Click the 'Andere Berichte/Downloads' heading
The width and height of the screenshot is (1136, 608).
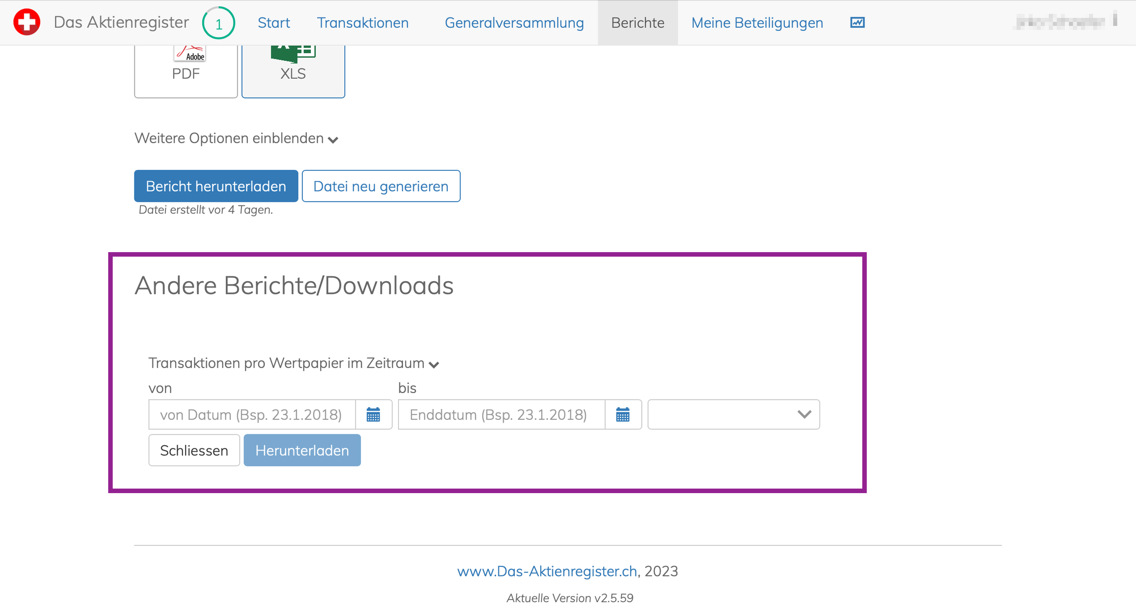294,285
